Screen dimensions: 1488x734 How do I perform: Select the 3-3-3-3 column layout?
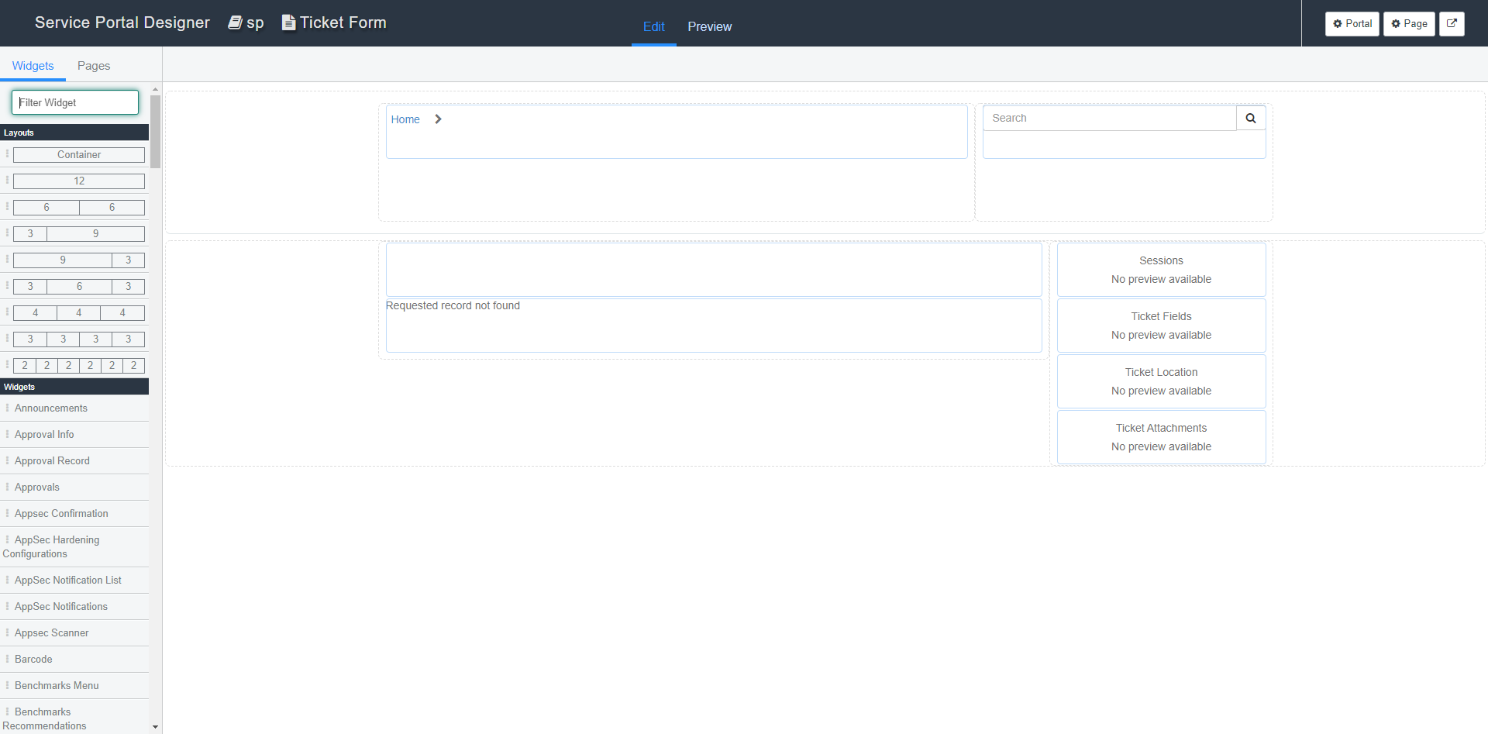pos(79,339)
